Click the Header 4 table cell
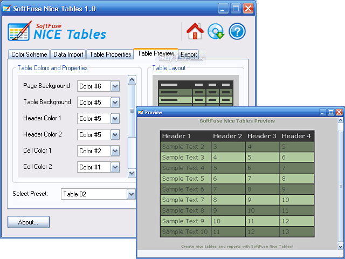This screenshot has width=345, height=259. coord(297,136)
